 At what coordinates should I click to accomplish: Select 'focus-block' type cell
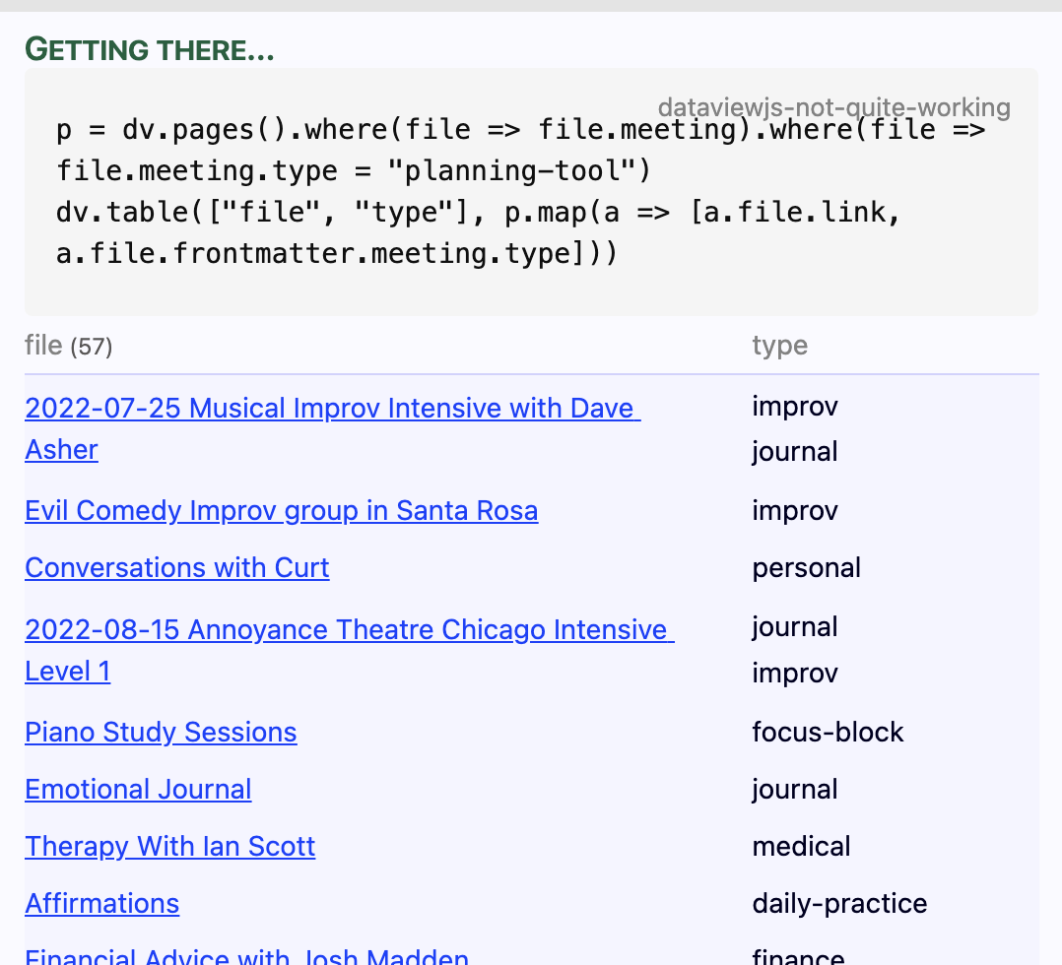coord(828,732)
